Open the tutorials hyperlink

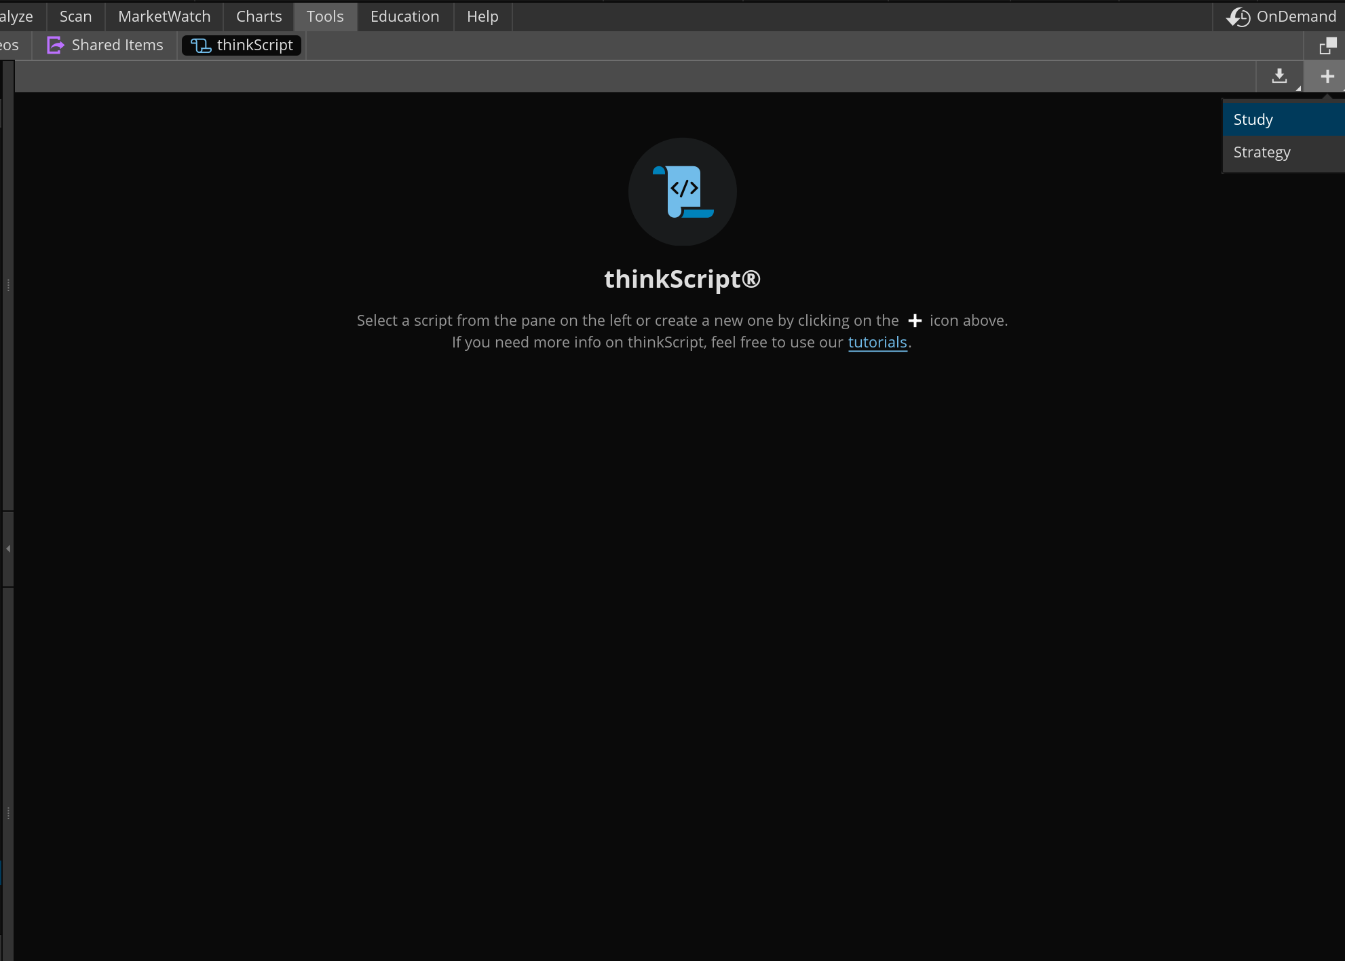pos(877,342)
